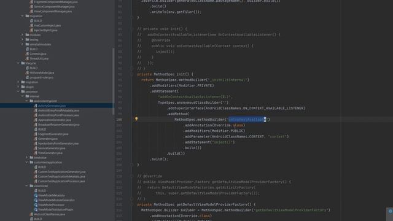Viewport: 393px width, 221px height.
Task: Click Modifier.PRIVATE in the editor
Action: coord(195,85)
